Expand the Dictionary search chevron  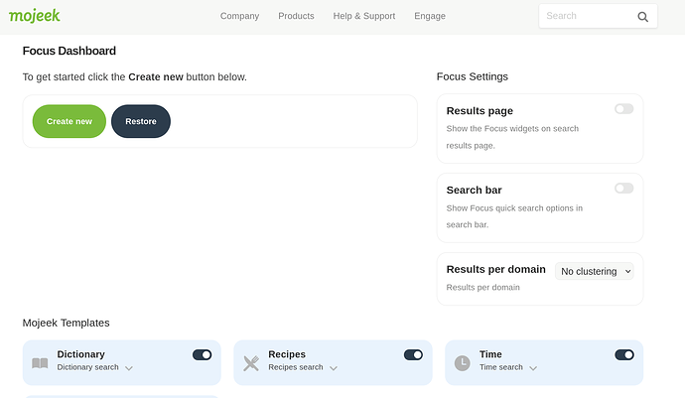click(x=129, y=368)
